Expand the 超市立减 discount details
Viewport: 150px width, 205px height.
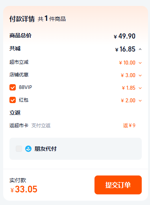click(140, 63)
